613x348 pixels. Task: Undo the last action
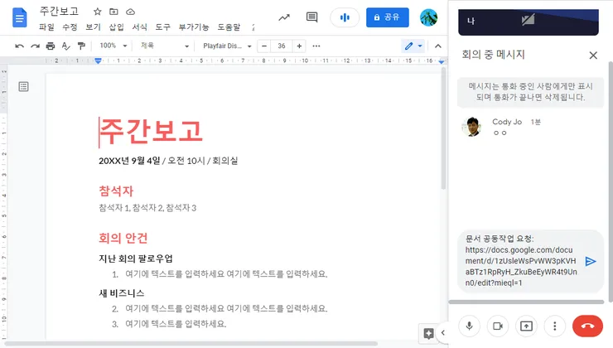19,46
